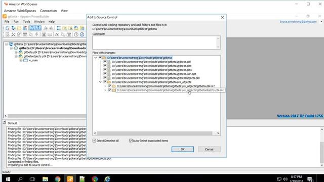The height and width of the screenshot is (182, 324).
Task: Open the File menu in PowerBuilder
Action: [x=7, y=21]
